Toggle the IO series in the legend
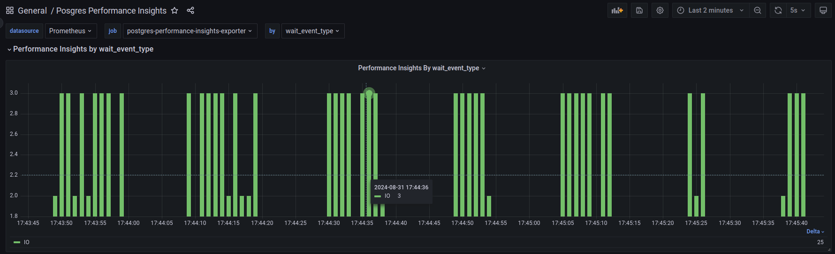 point(27,242)
